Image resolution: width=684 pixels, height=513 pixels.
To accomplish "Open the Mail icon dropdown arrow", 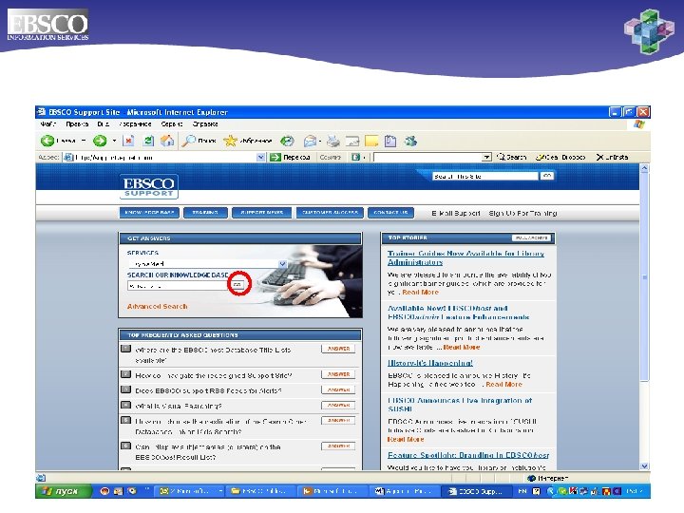I will pyautogui.click(x=320, y=141).
